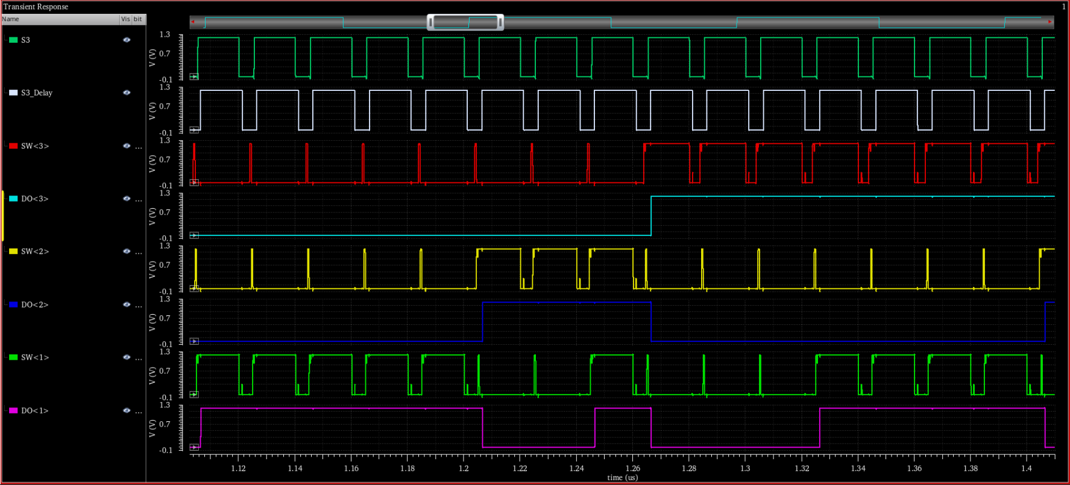Click the SW<2> trace start marker icon
Screen dimensions: 1070x485
[x=194, y=288]
